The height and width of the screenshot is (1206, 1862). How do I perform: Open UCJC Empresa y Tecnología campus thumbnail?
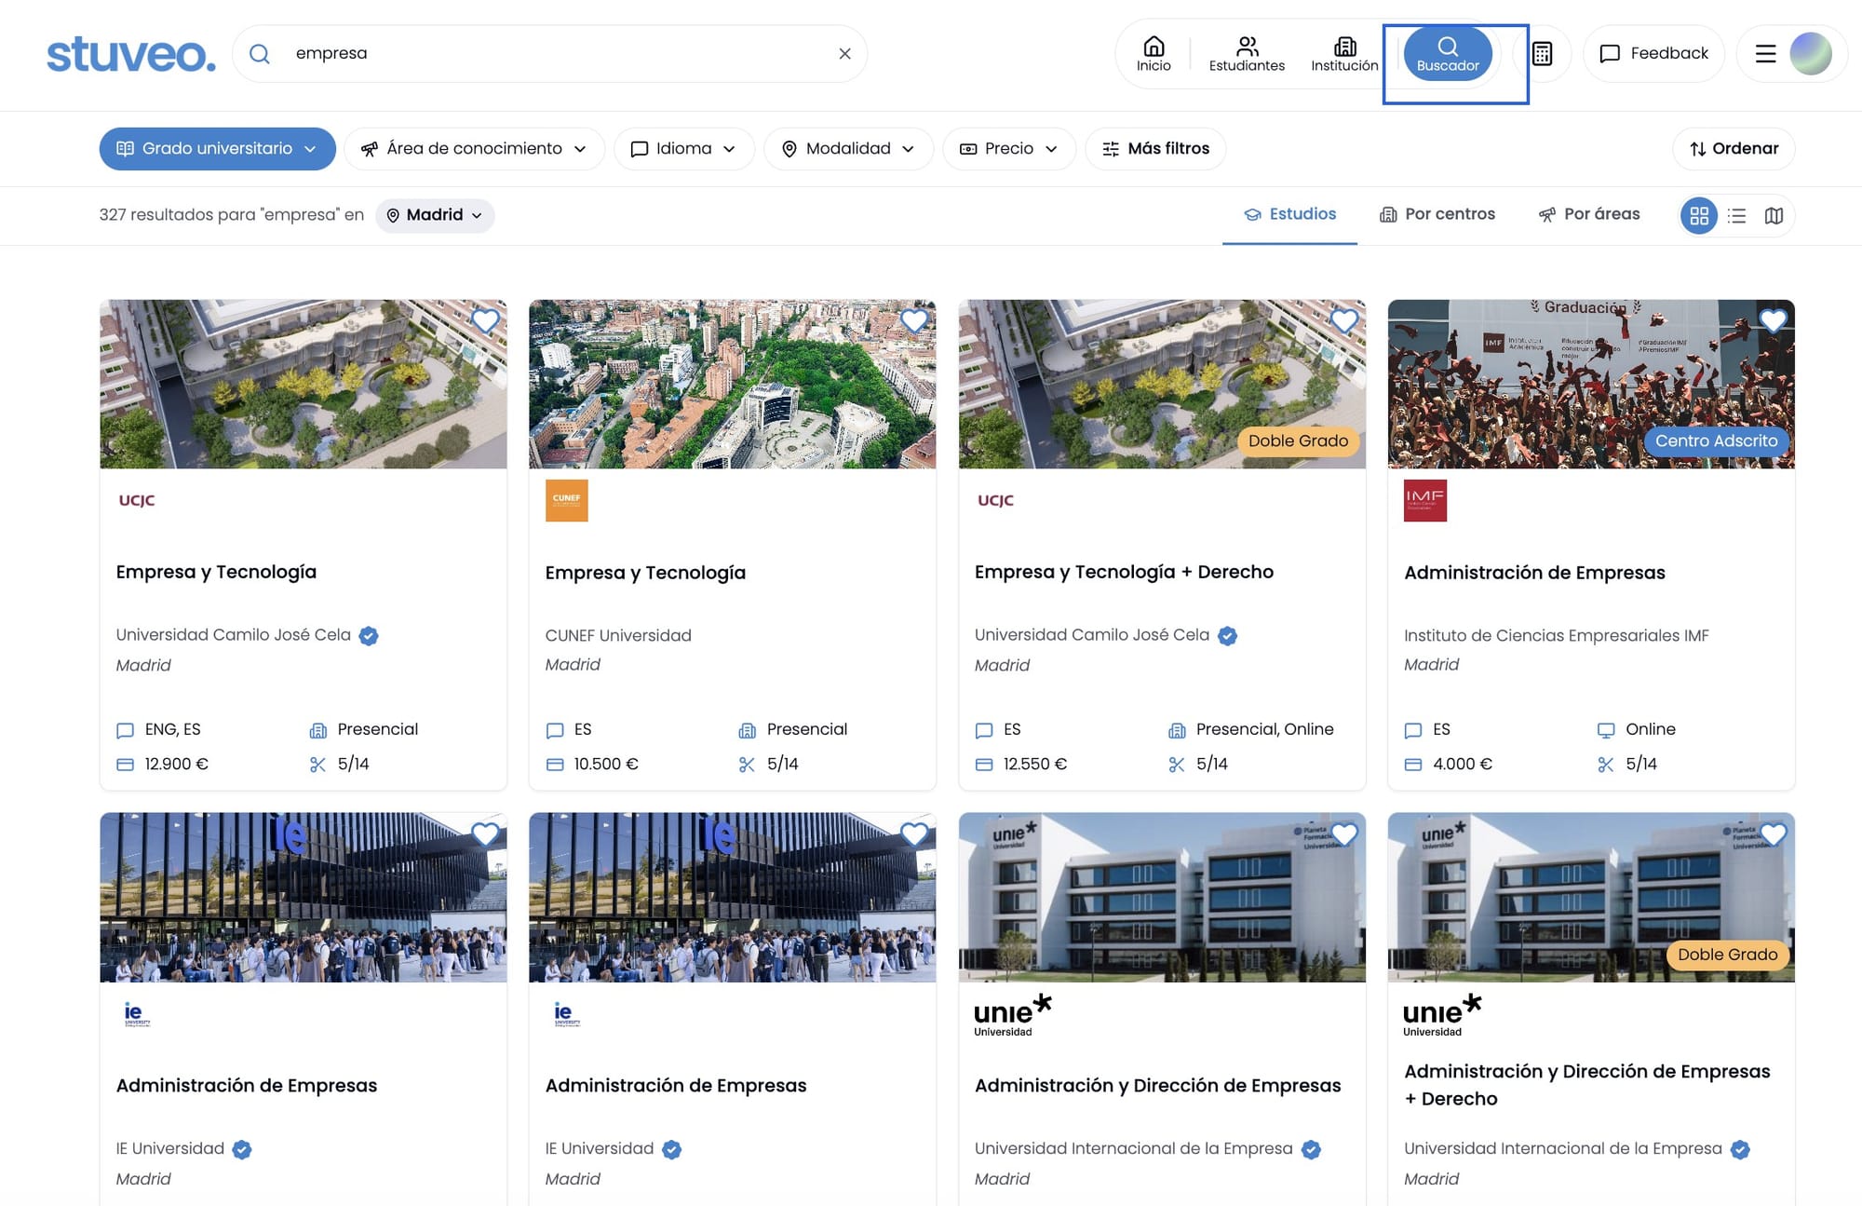pos(304,384)
